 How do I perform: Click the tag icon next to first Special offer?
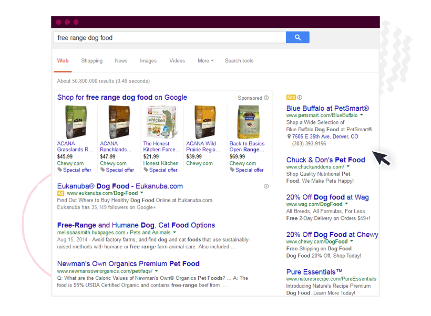click(x=59, y=170)
